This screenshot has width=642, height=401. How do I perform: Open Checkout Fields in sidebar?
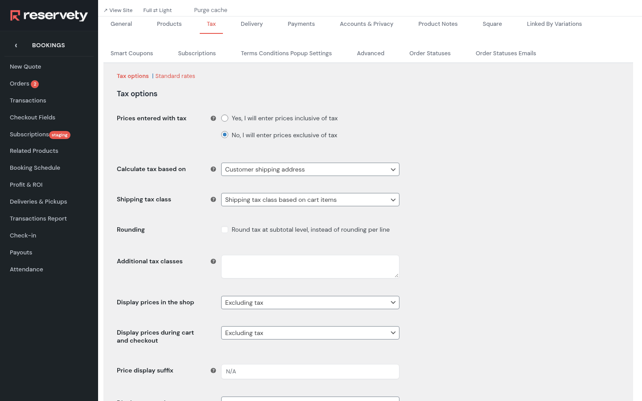pyautogui.click(x=33, y=118)
